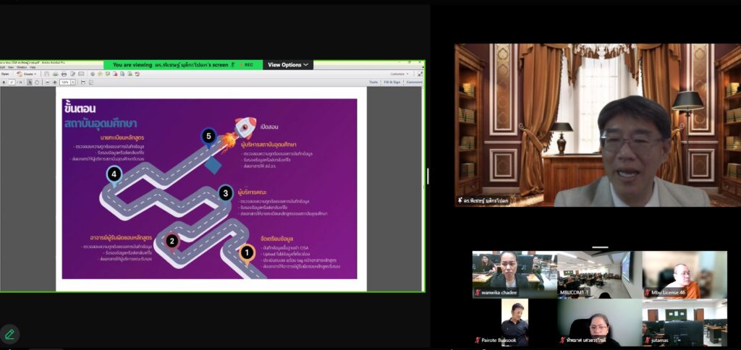Image resolution: width=741 pixels, height=350 pixels.
Task: Click the Create button in Acrobat toolbar
Action: [29, 74]
